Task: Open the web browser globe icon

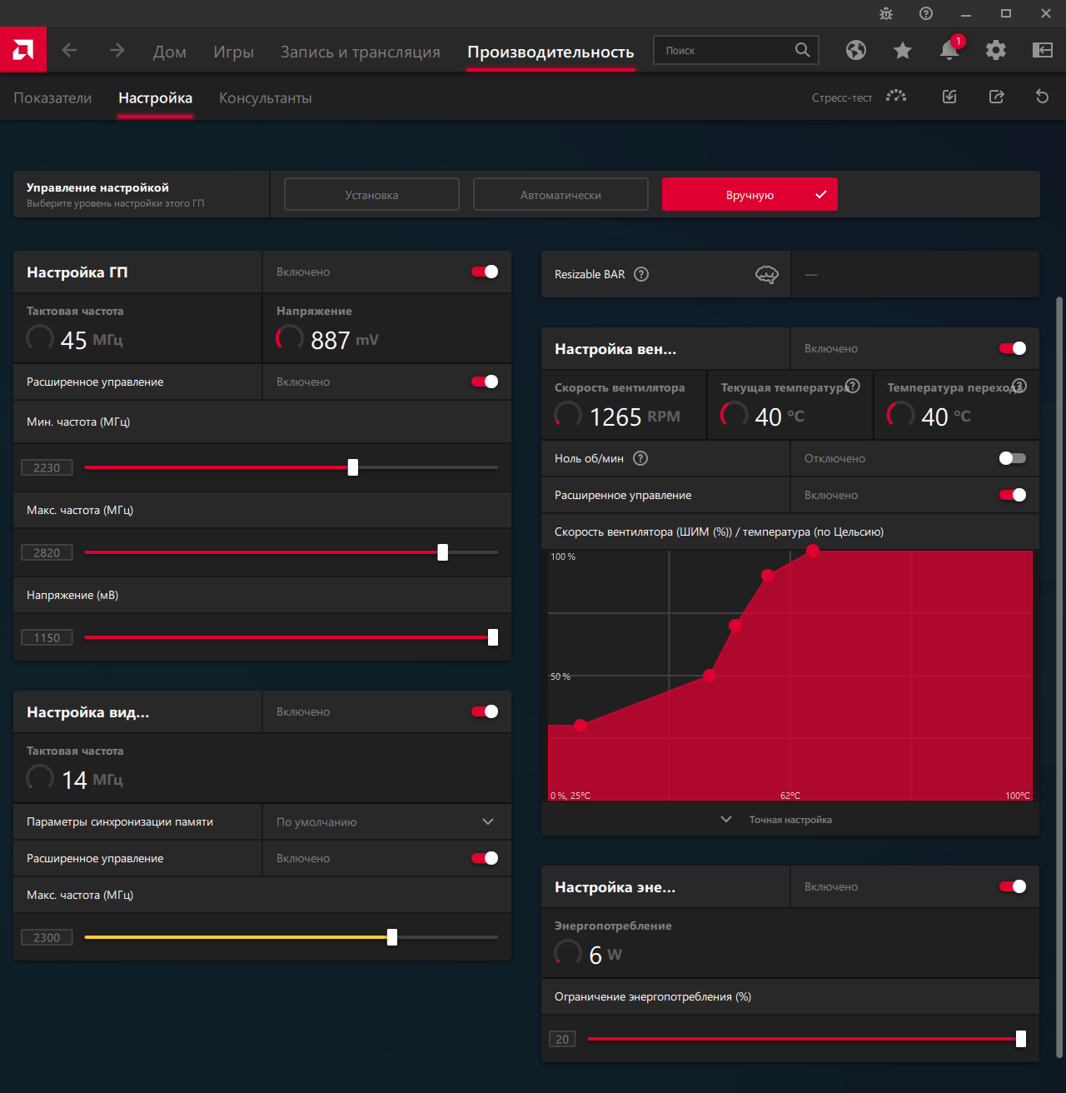Action: [x=855, y=50]
